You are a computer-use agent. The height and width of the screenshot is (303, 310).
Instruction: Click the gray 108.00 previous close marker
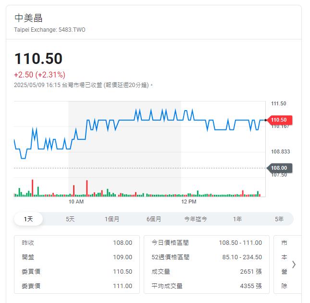click(x=279, y=168)
